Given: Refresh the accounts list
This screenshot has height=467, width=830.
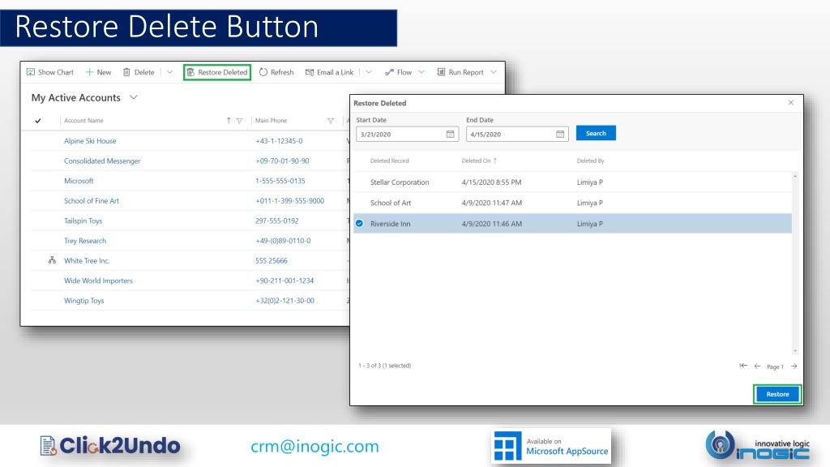Looking at the screenshot, I should coord(276,72).
